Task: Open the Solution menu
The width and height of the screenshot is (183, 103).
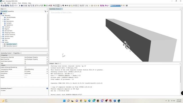Action: tap(14, 3)
